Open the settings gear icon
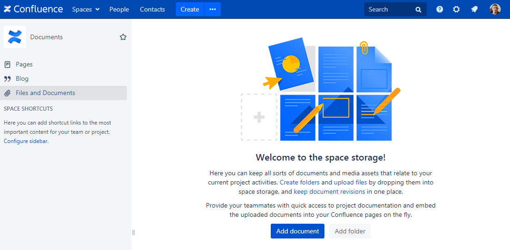The image size is (510, 250). pyautogui.click(x=456, y=9)
